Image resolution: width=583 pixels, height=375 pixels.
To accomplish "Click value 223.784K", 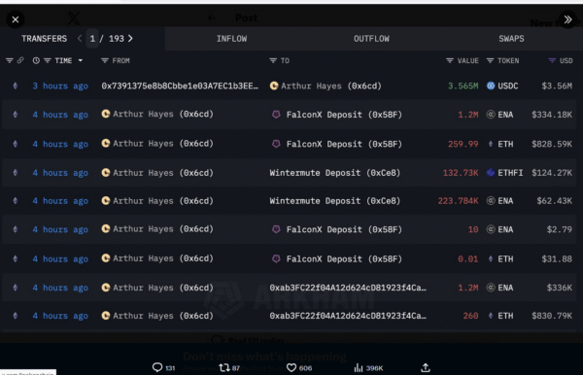I will click(x=458, y=201).
